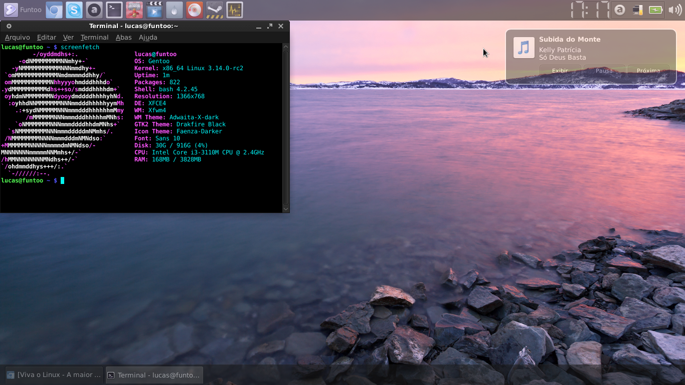Click Exibir in the music notification
The height and width of the screenshot is (385, 685).
560,71
